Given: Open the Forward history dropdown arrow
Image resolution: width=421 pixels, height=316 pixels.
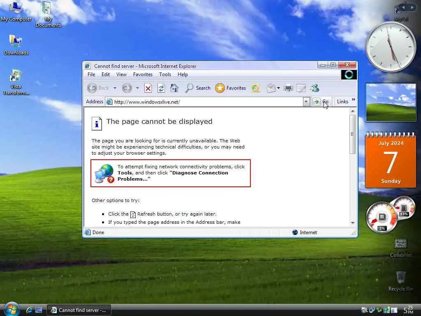Looking at the screenshot, I should (137, 88).
